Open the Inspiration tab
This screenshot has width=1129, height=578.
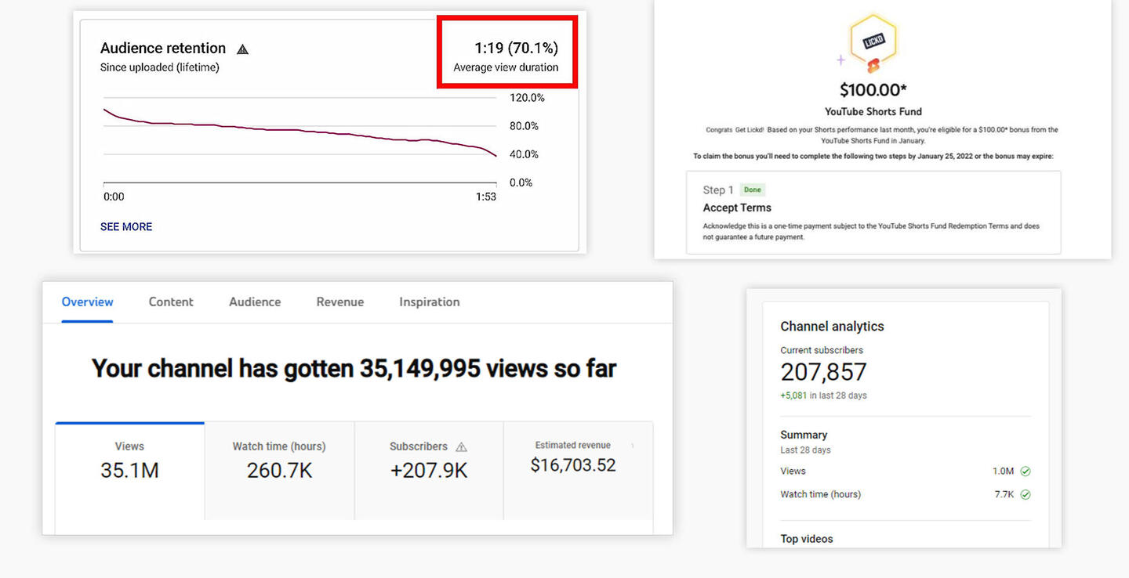(429, 302)
